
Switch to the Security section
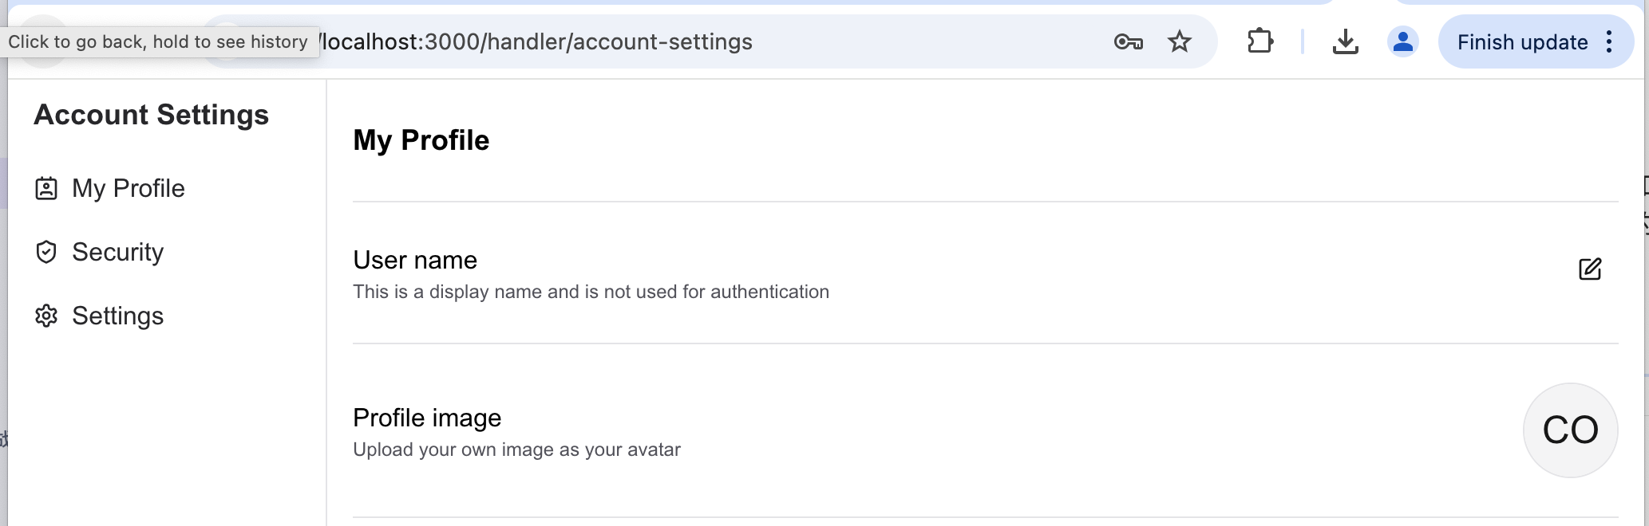pyautogui.click(x=117, y=252)
